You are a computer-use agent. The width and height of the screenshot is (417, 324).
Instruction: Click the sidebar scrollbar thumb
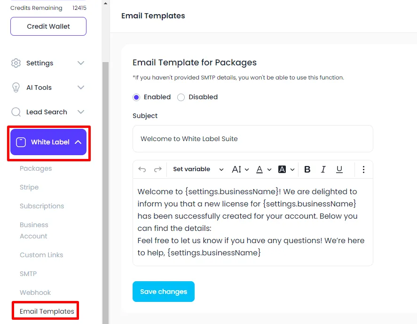tap(106, 193)
